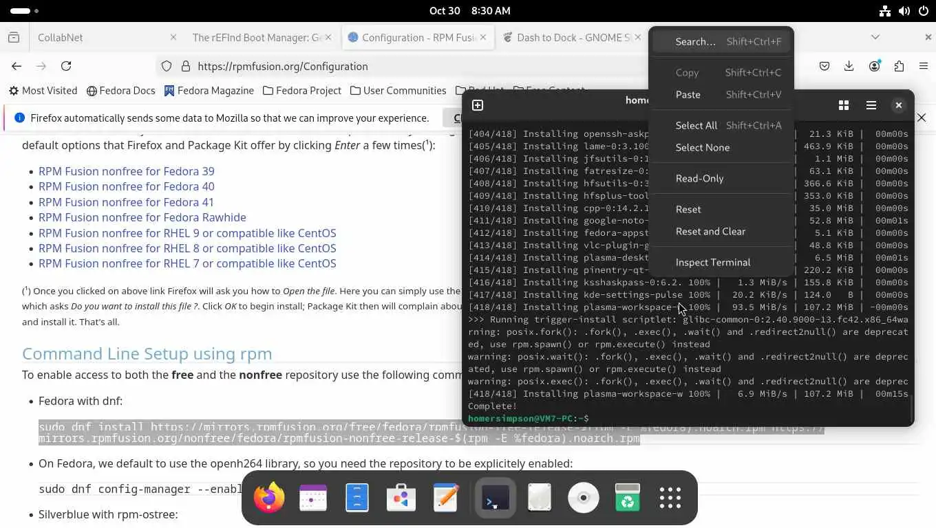Open Firefox from the dock
936x528 pixels.
click(x=269, y=498)
